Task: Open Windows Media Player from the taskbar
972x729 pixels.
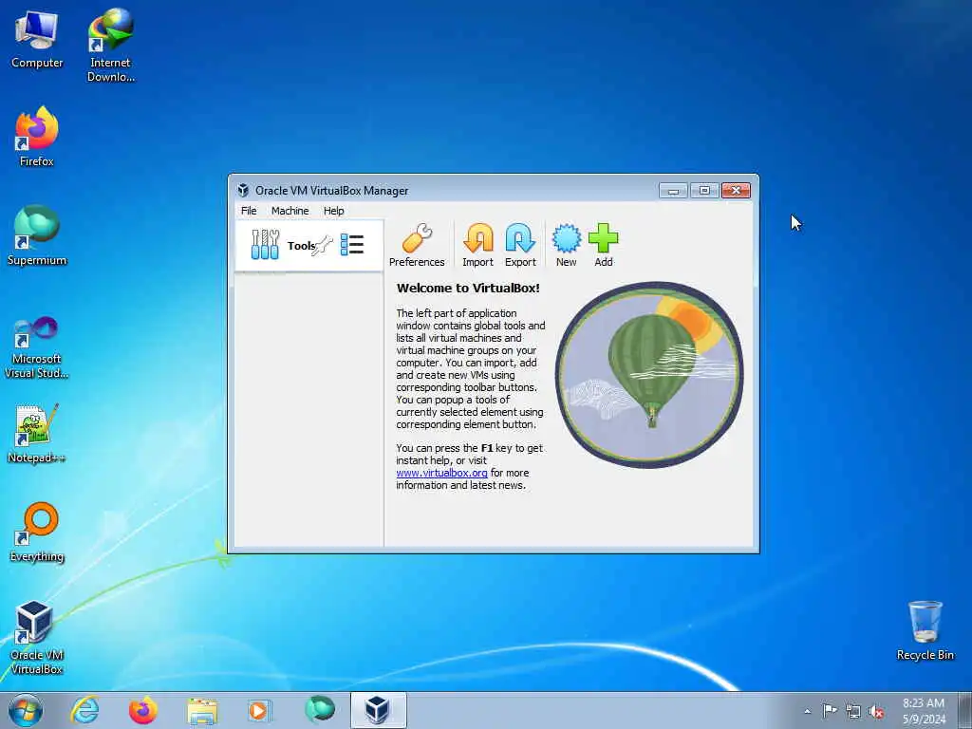Action: tap(259, 710)
